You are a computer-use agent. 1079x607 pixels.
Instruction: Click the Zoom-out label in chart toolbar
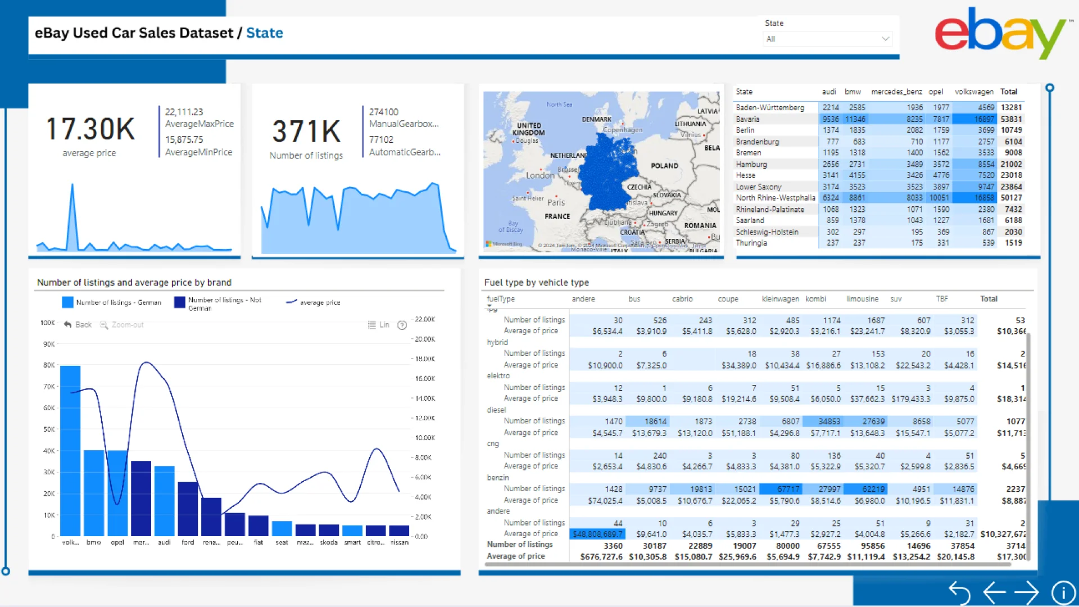(128, 325)
